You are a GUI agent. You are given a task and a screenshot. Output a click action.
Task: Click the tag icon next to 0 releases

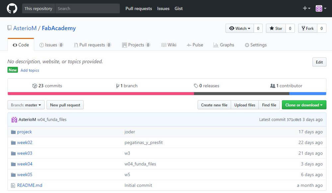(196, 86)
